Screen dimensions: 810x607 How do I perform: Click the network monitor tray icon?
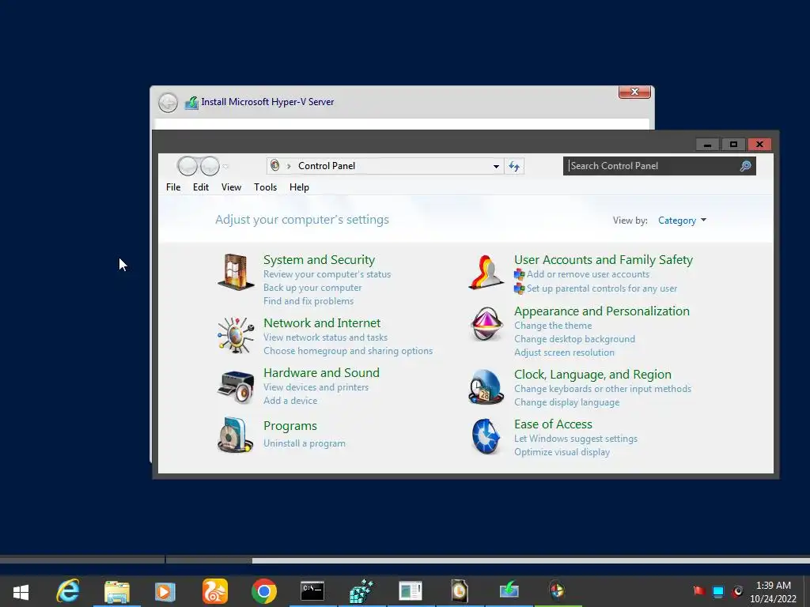(718, 591)
